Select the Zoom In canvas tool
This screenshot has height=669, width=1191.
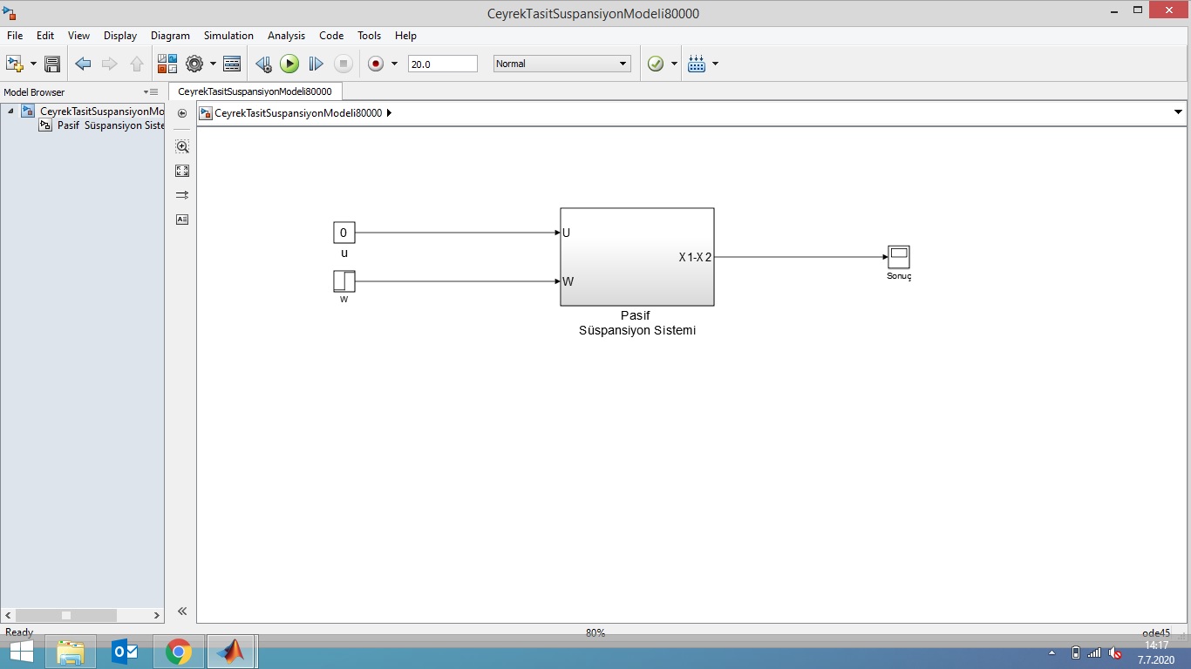[182, 146]
